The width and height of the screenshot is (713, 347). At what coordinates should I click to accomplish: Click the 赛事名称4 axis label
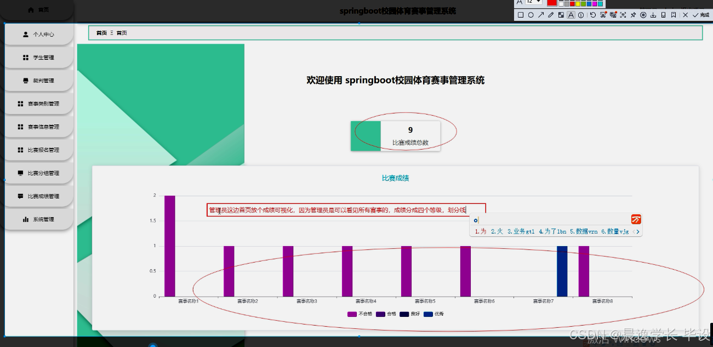click(366, 301)
